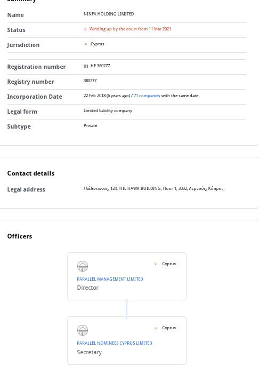Click the icon before HE 380277
Screen dimensions: 259x366
(x=86, y=66)
